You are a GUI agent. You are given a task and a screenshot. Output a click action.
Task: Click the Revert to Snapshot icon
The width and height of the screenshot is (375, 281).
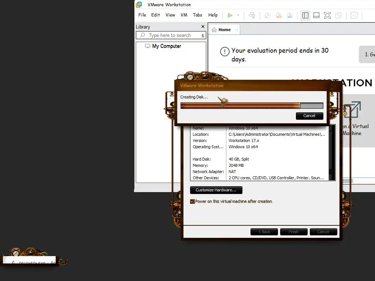coord(279,15)
